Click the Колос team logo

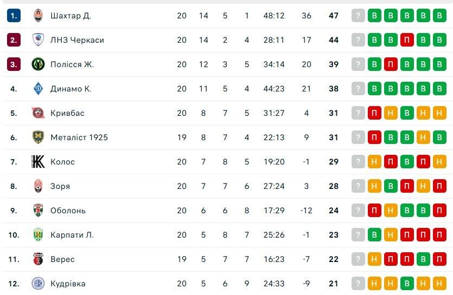38,162
